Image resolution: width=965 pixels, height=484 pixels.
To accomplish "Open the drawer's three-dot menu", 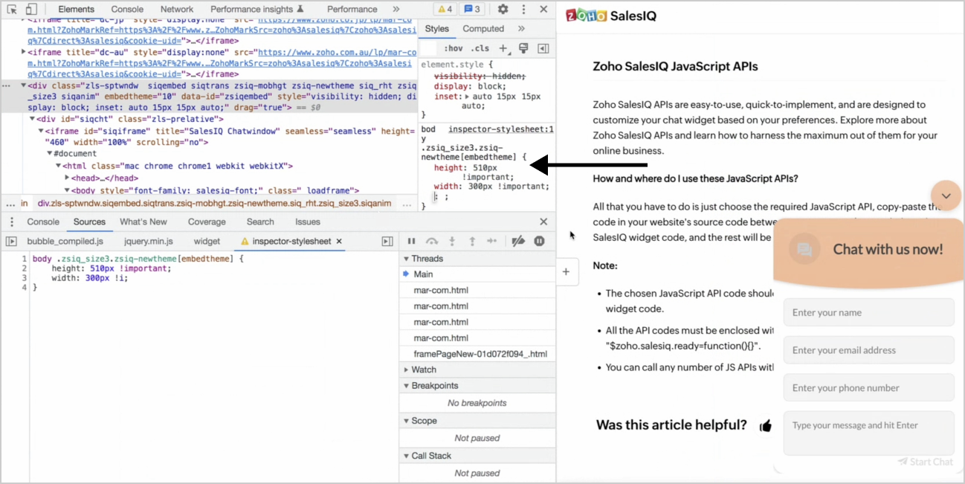I will (12, 222).
